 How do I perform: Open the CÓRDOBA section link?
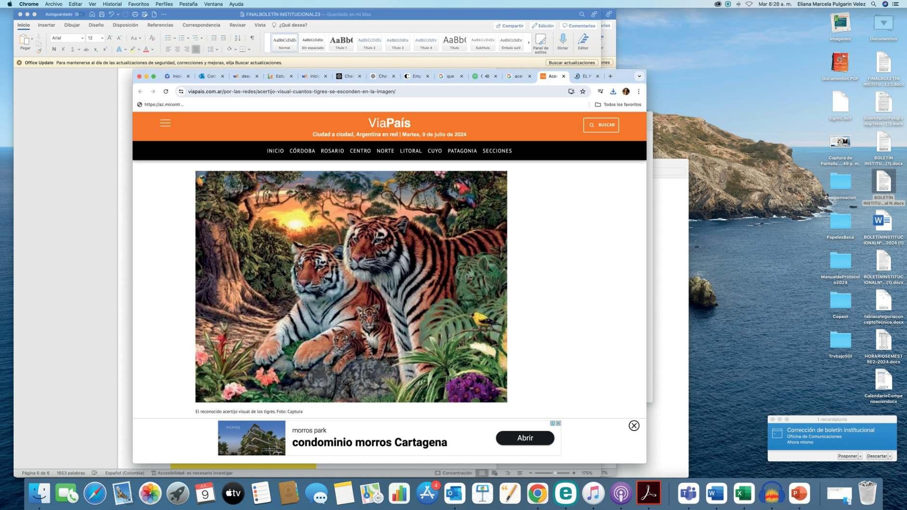(x=302, y=151)
